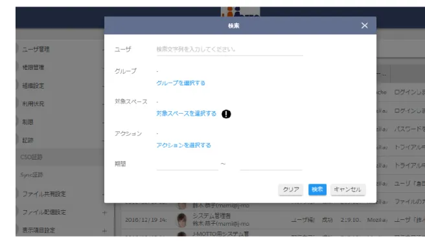Select 表示項目設定 in the sidebar
Image resolution: width=425 pixels, height=249 pixels.
click(38, 230)
